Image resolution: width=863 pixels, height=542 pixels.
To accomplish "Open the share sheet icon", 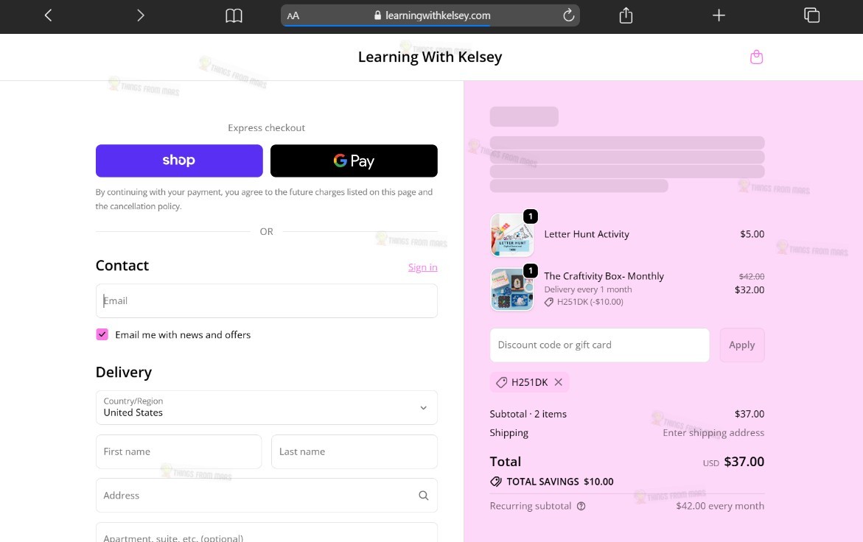I will click(x=626, y=15).
